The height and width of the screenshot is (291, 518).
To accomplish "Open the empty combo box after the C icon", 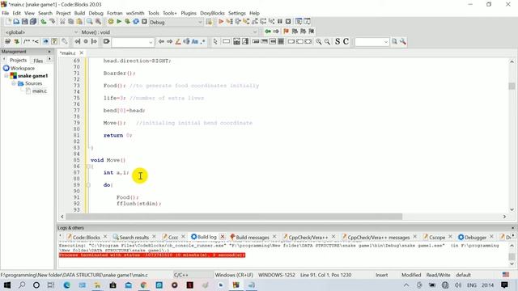I will tap(372, 42).
